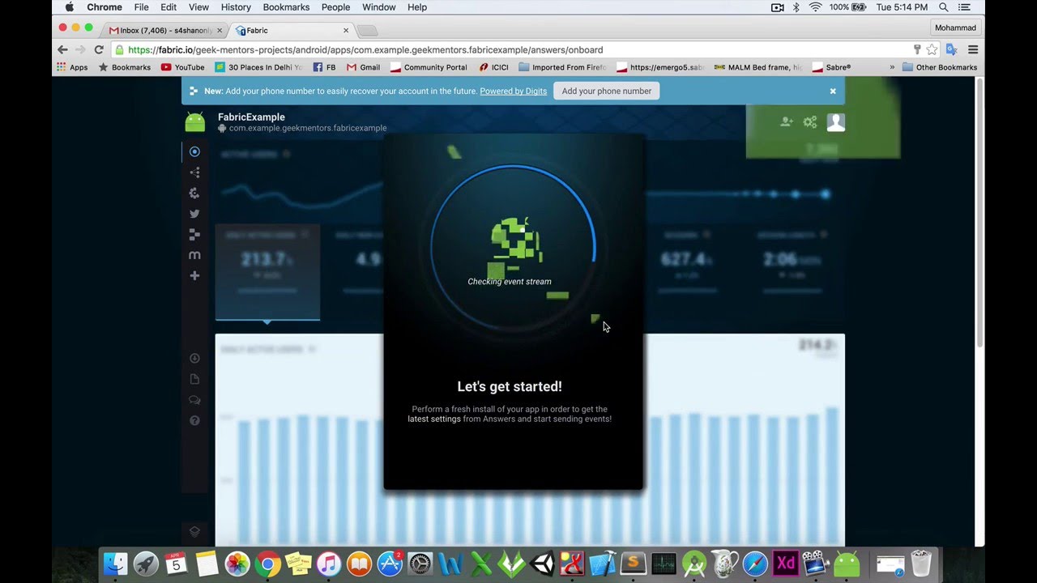Open the History menu
The image size is (1037, 583).
pyautogui.click(x=236, y=7)
